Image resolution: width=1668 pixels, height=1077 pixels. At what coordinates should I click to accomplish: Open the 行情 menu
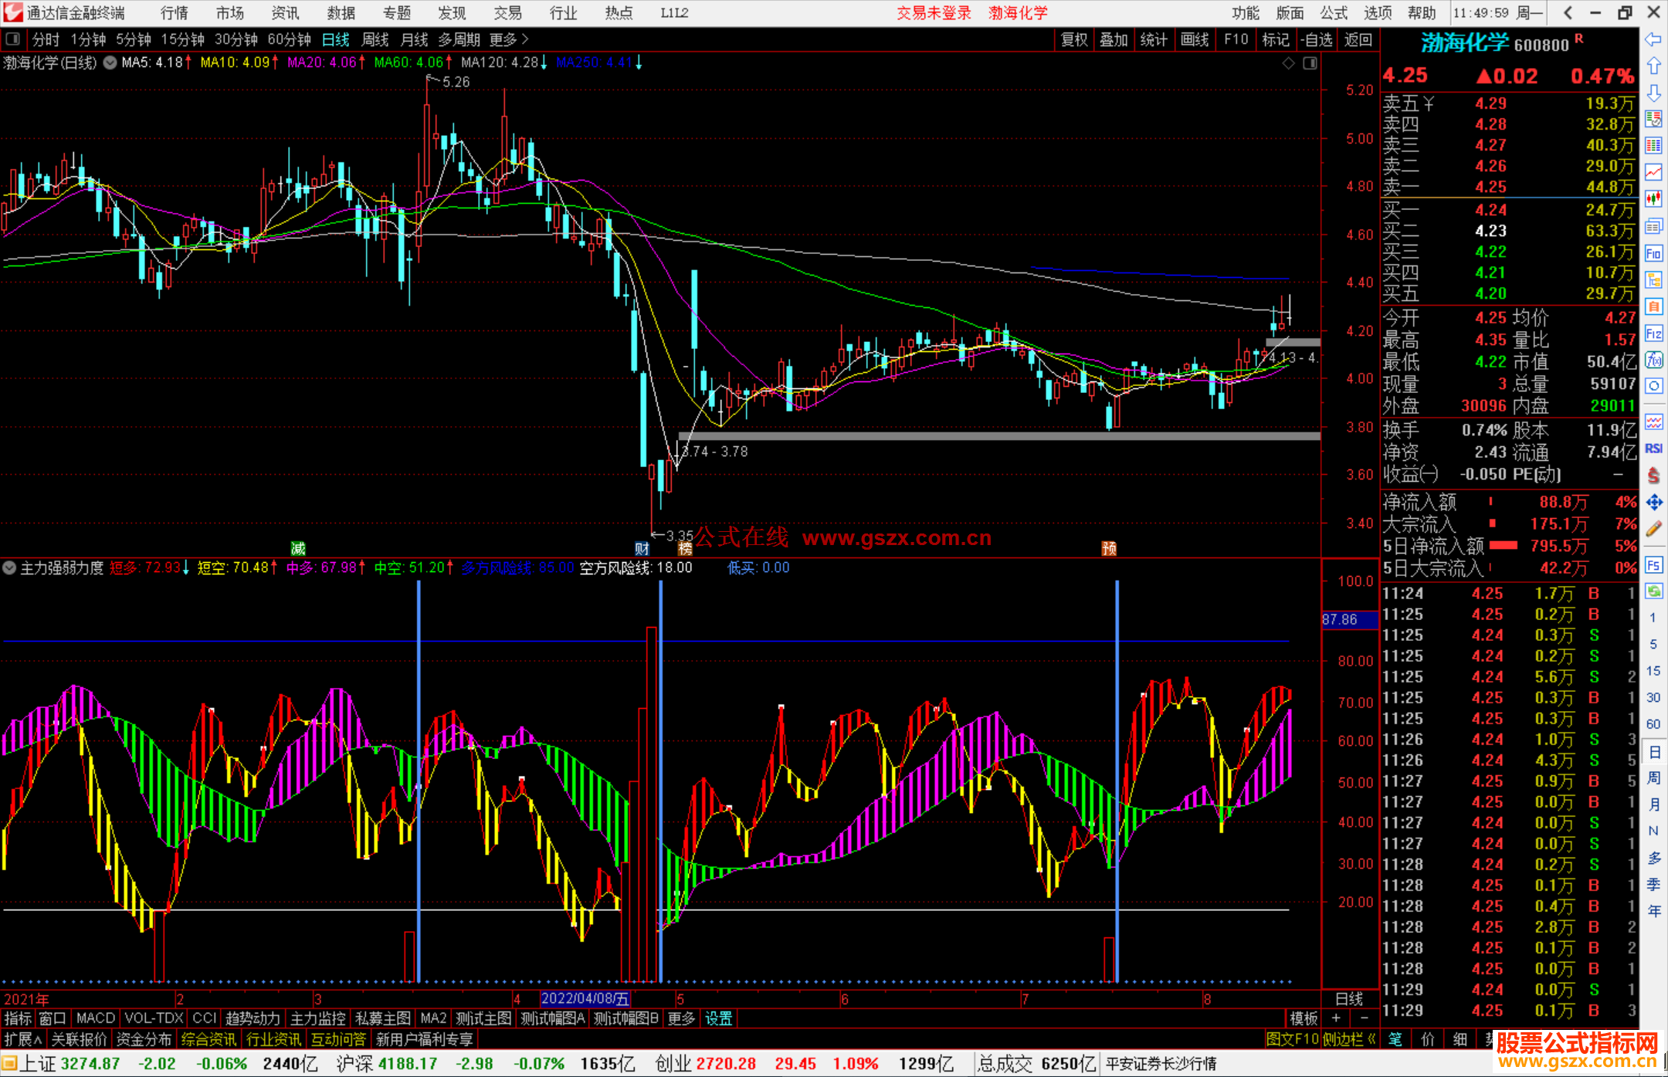click(175, 13)
